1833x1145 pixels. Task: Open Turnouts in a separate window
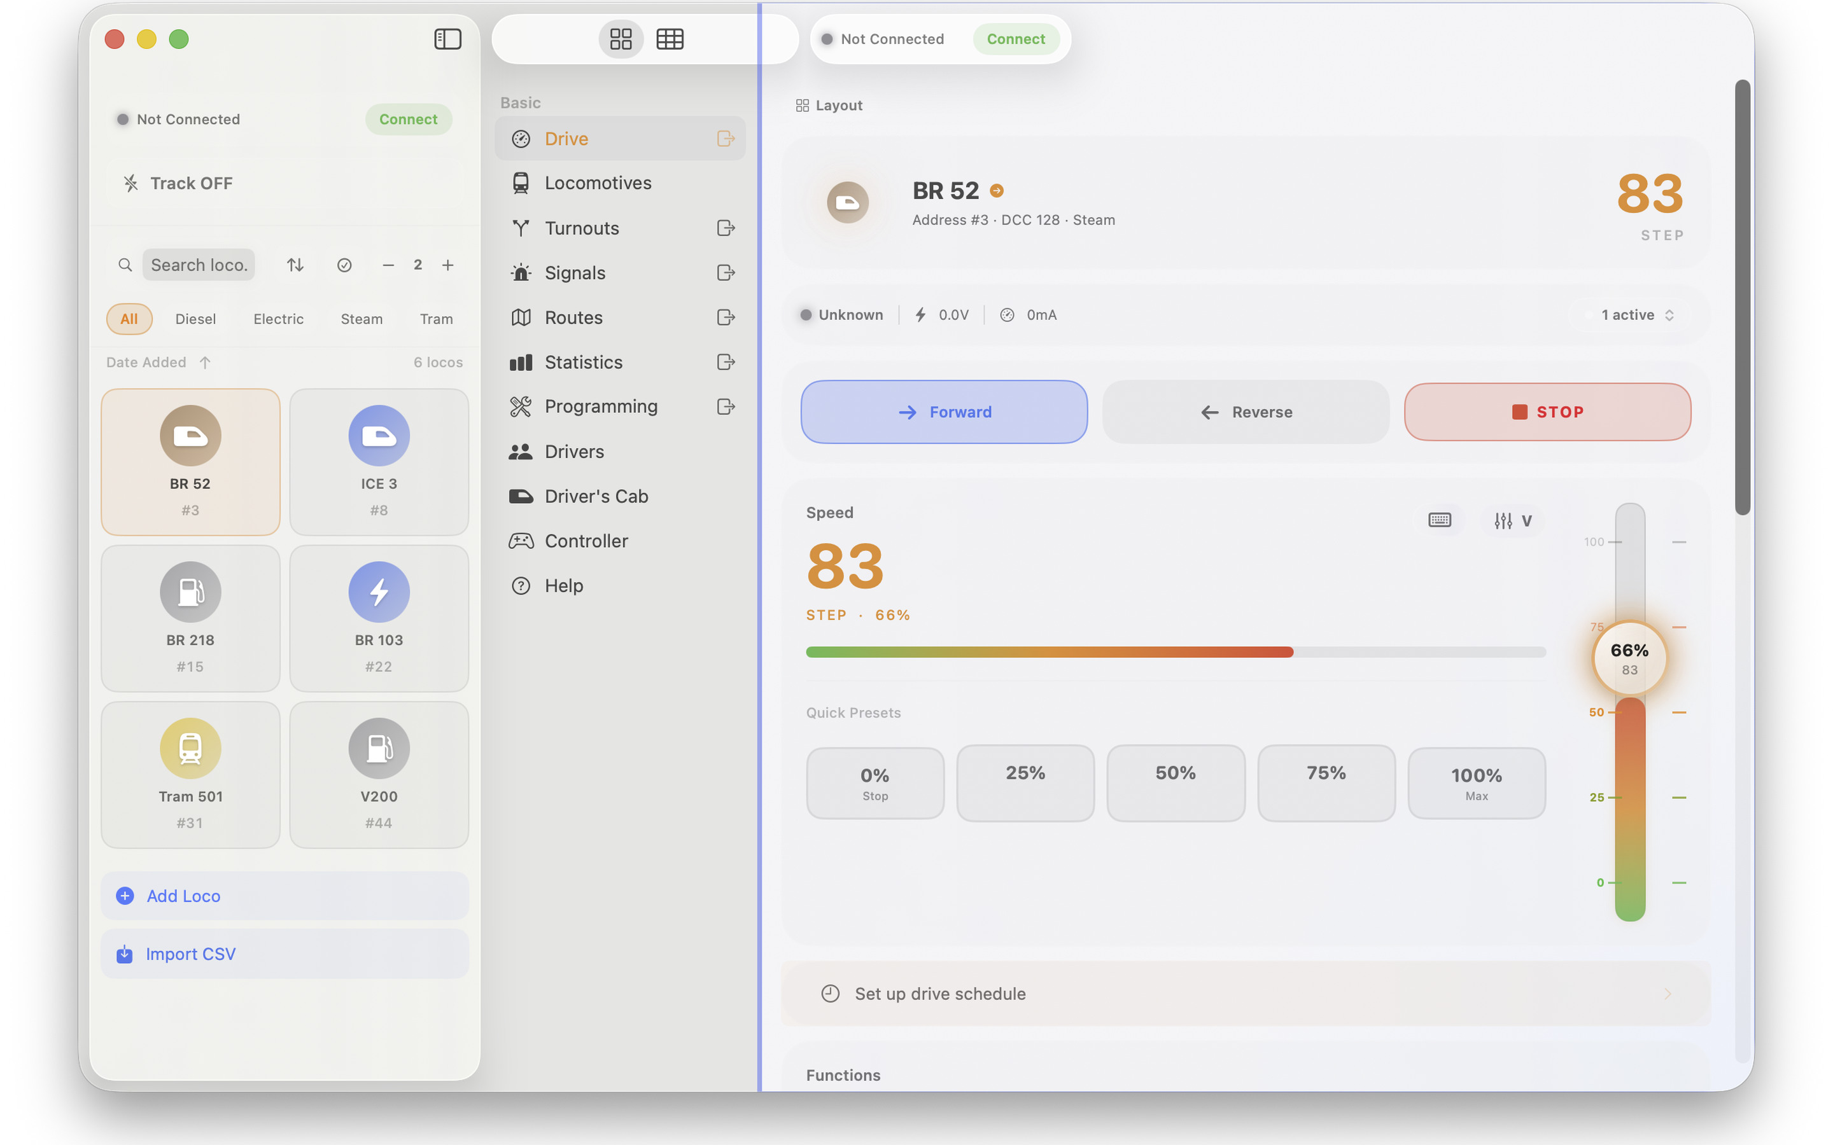click(x=725, y=228)
